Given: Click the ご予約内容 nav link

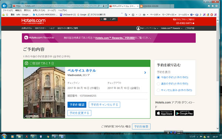Looking at the screenshot, I should 189,28.
